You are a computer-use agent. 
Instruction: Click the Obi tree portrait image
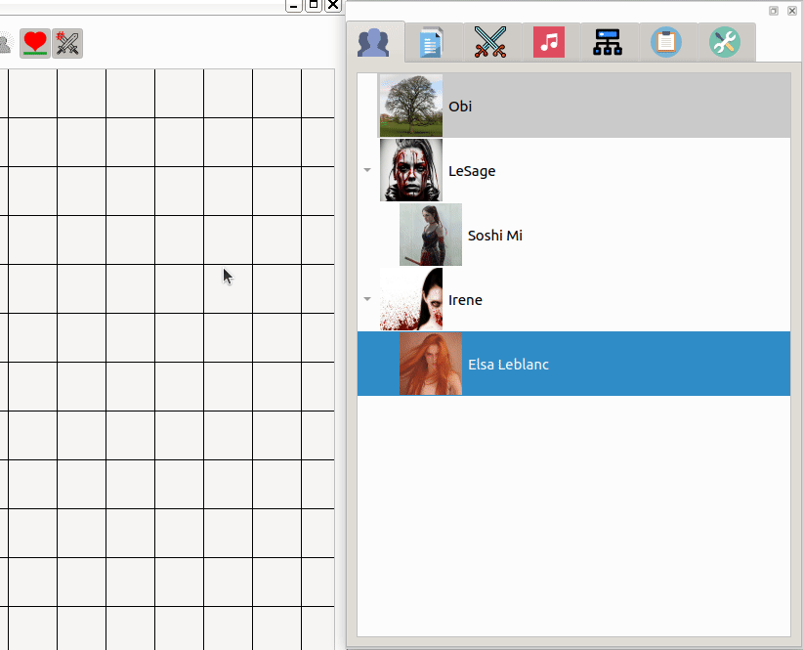pos(411,106)
